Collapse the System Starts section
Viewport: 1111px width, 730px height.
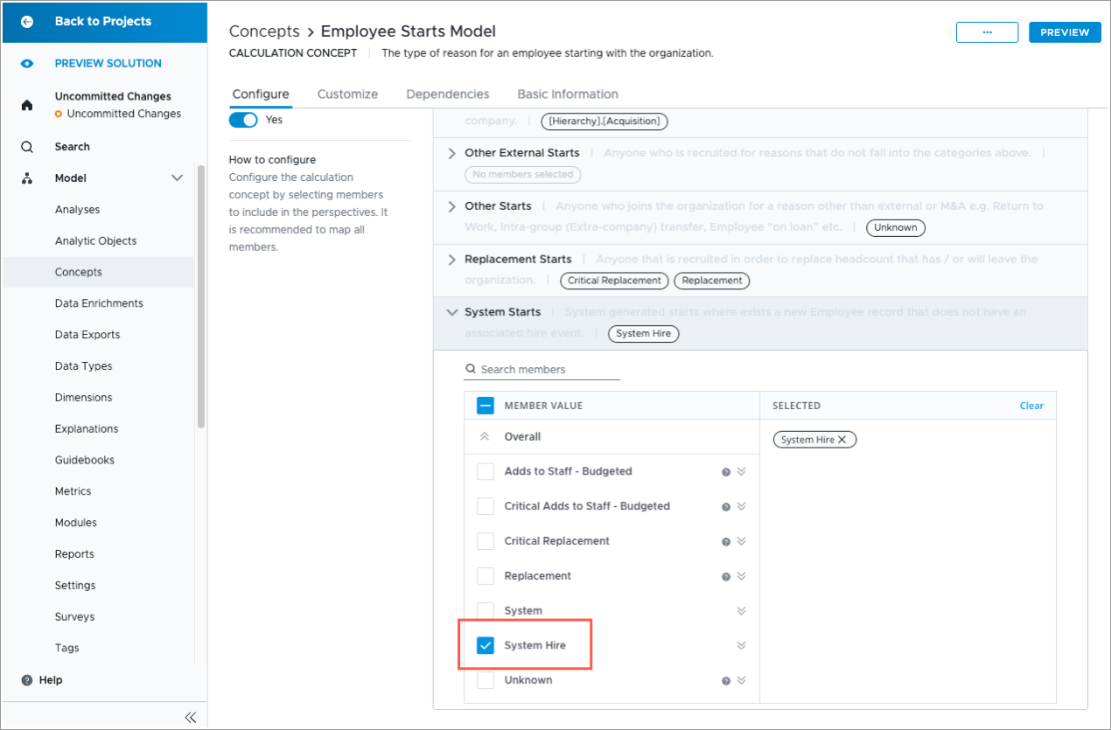point(451,312)
